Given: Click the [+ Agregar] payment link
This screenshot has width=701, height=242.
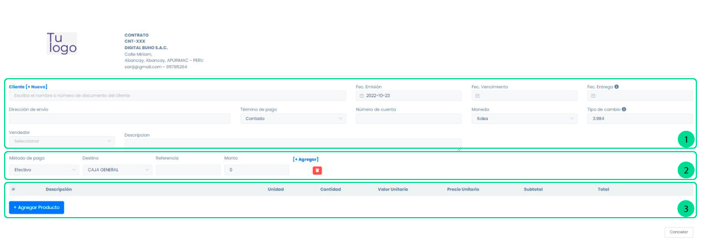Looking at the screenshot, I should [305, 159].
